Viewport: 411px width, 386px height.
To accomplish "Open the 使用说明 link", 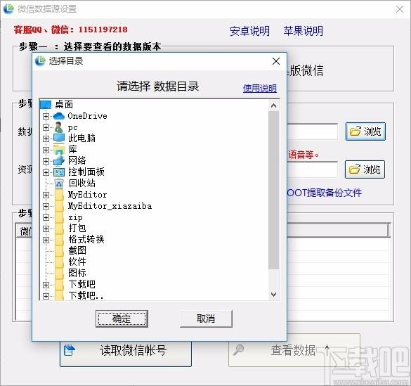I will point(260,89).
